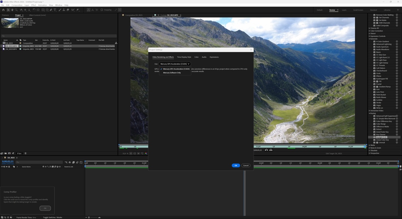Select the Clone Stamp tool

pyautogui.click(x=64, y=10)
